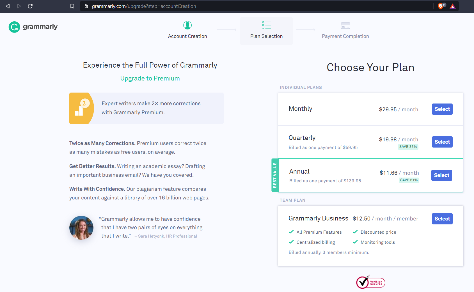
Task: Click the Centralized billing checkmark
Action: [x=291, y=242]
